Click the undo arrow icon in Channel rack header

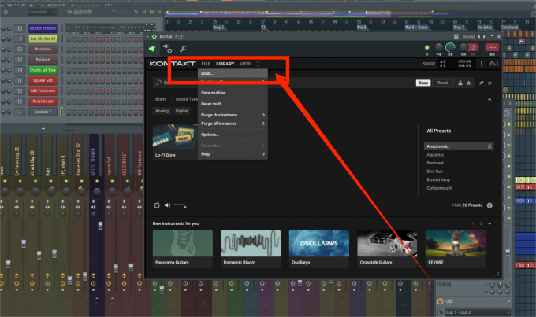(136, 12)
